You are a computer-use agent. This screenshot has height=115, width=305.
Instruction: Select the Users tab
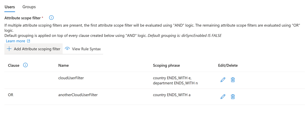[x=10, y=7]
